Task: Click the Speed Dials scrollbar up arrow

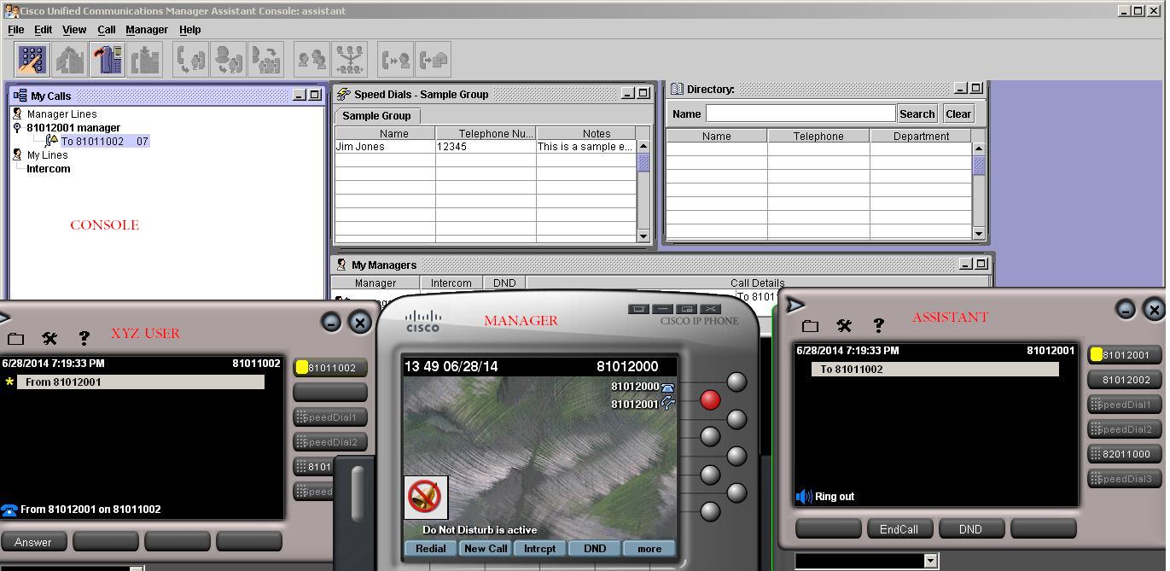Action: coord(643,148)
